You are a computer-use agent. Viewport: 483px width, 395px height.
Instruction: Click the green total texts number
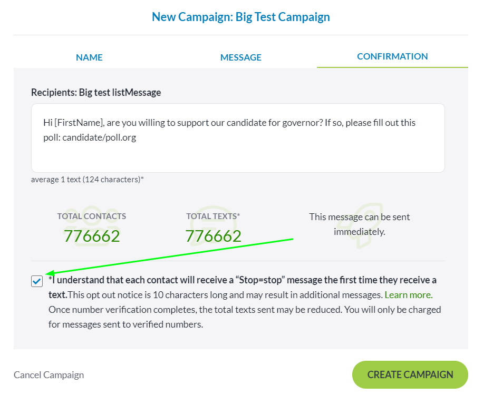pyautogui.click(x=213, y=236)
